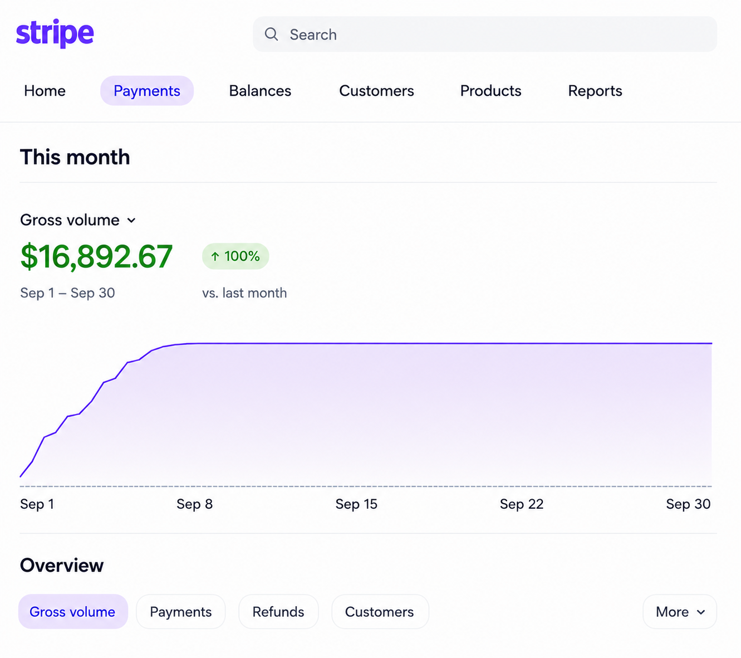Screen dimensions: 741x658
Task: Click the search magnifier icon
Action: pos(271,34)
